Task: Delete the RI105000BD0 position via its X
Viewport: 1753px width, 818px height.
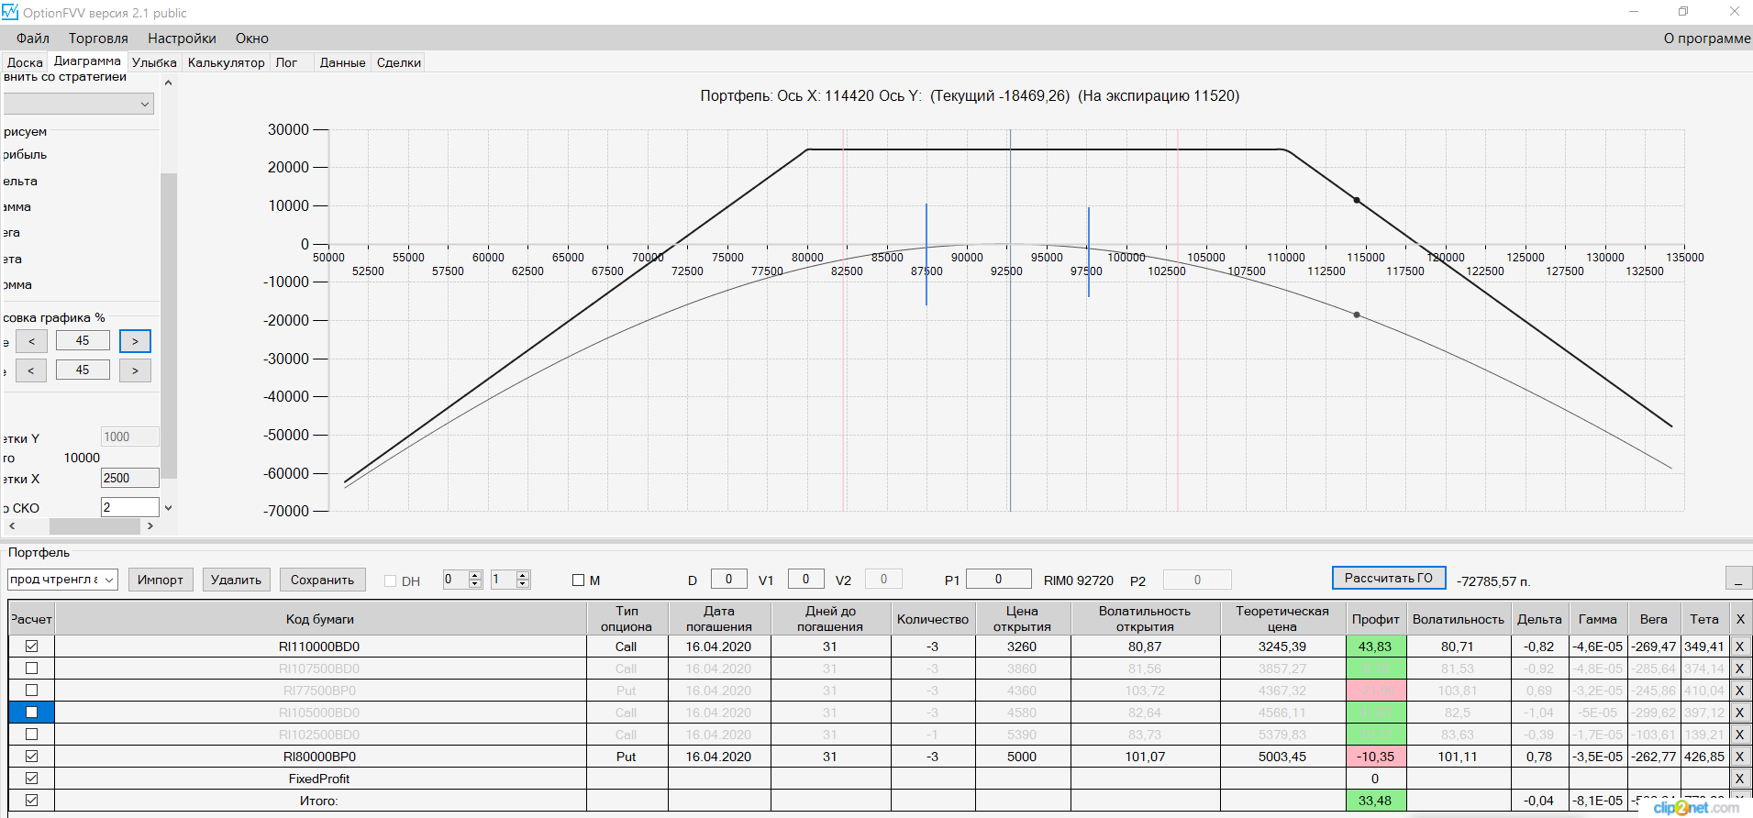Action: point(1739,713)
